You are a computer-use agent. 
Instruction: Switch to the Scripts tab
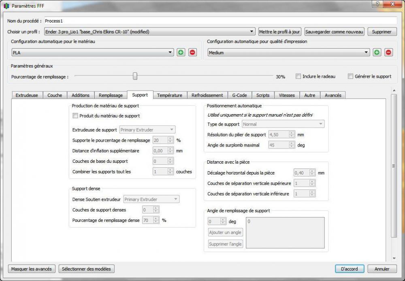[x=263, y=95]
